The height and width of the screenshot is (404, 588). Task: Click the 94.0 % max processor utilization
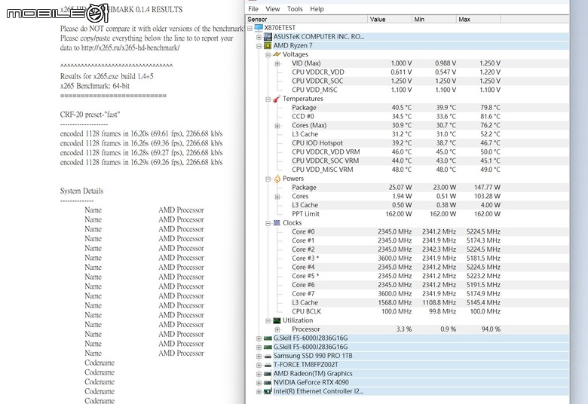[491, 329]
